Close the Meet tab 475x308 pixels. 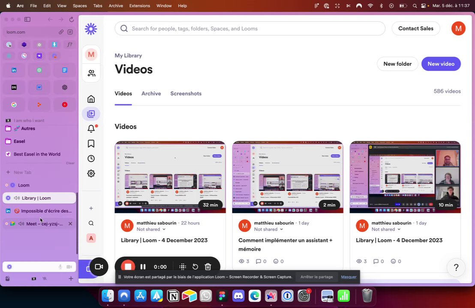point(70,224)
